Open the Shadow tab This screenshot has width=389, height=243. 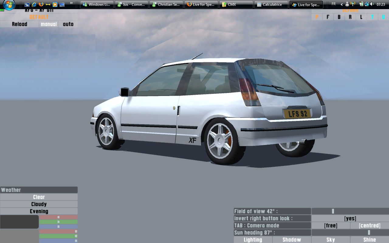(x=292, y=240)
